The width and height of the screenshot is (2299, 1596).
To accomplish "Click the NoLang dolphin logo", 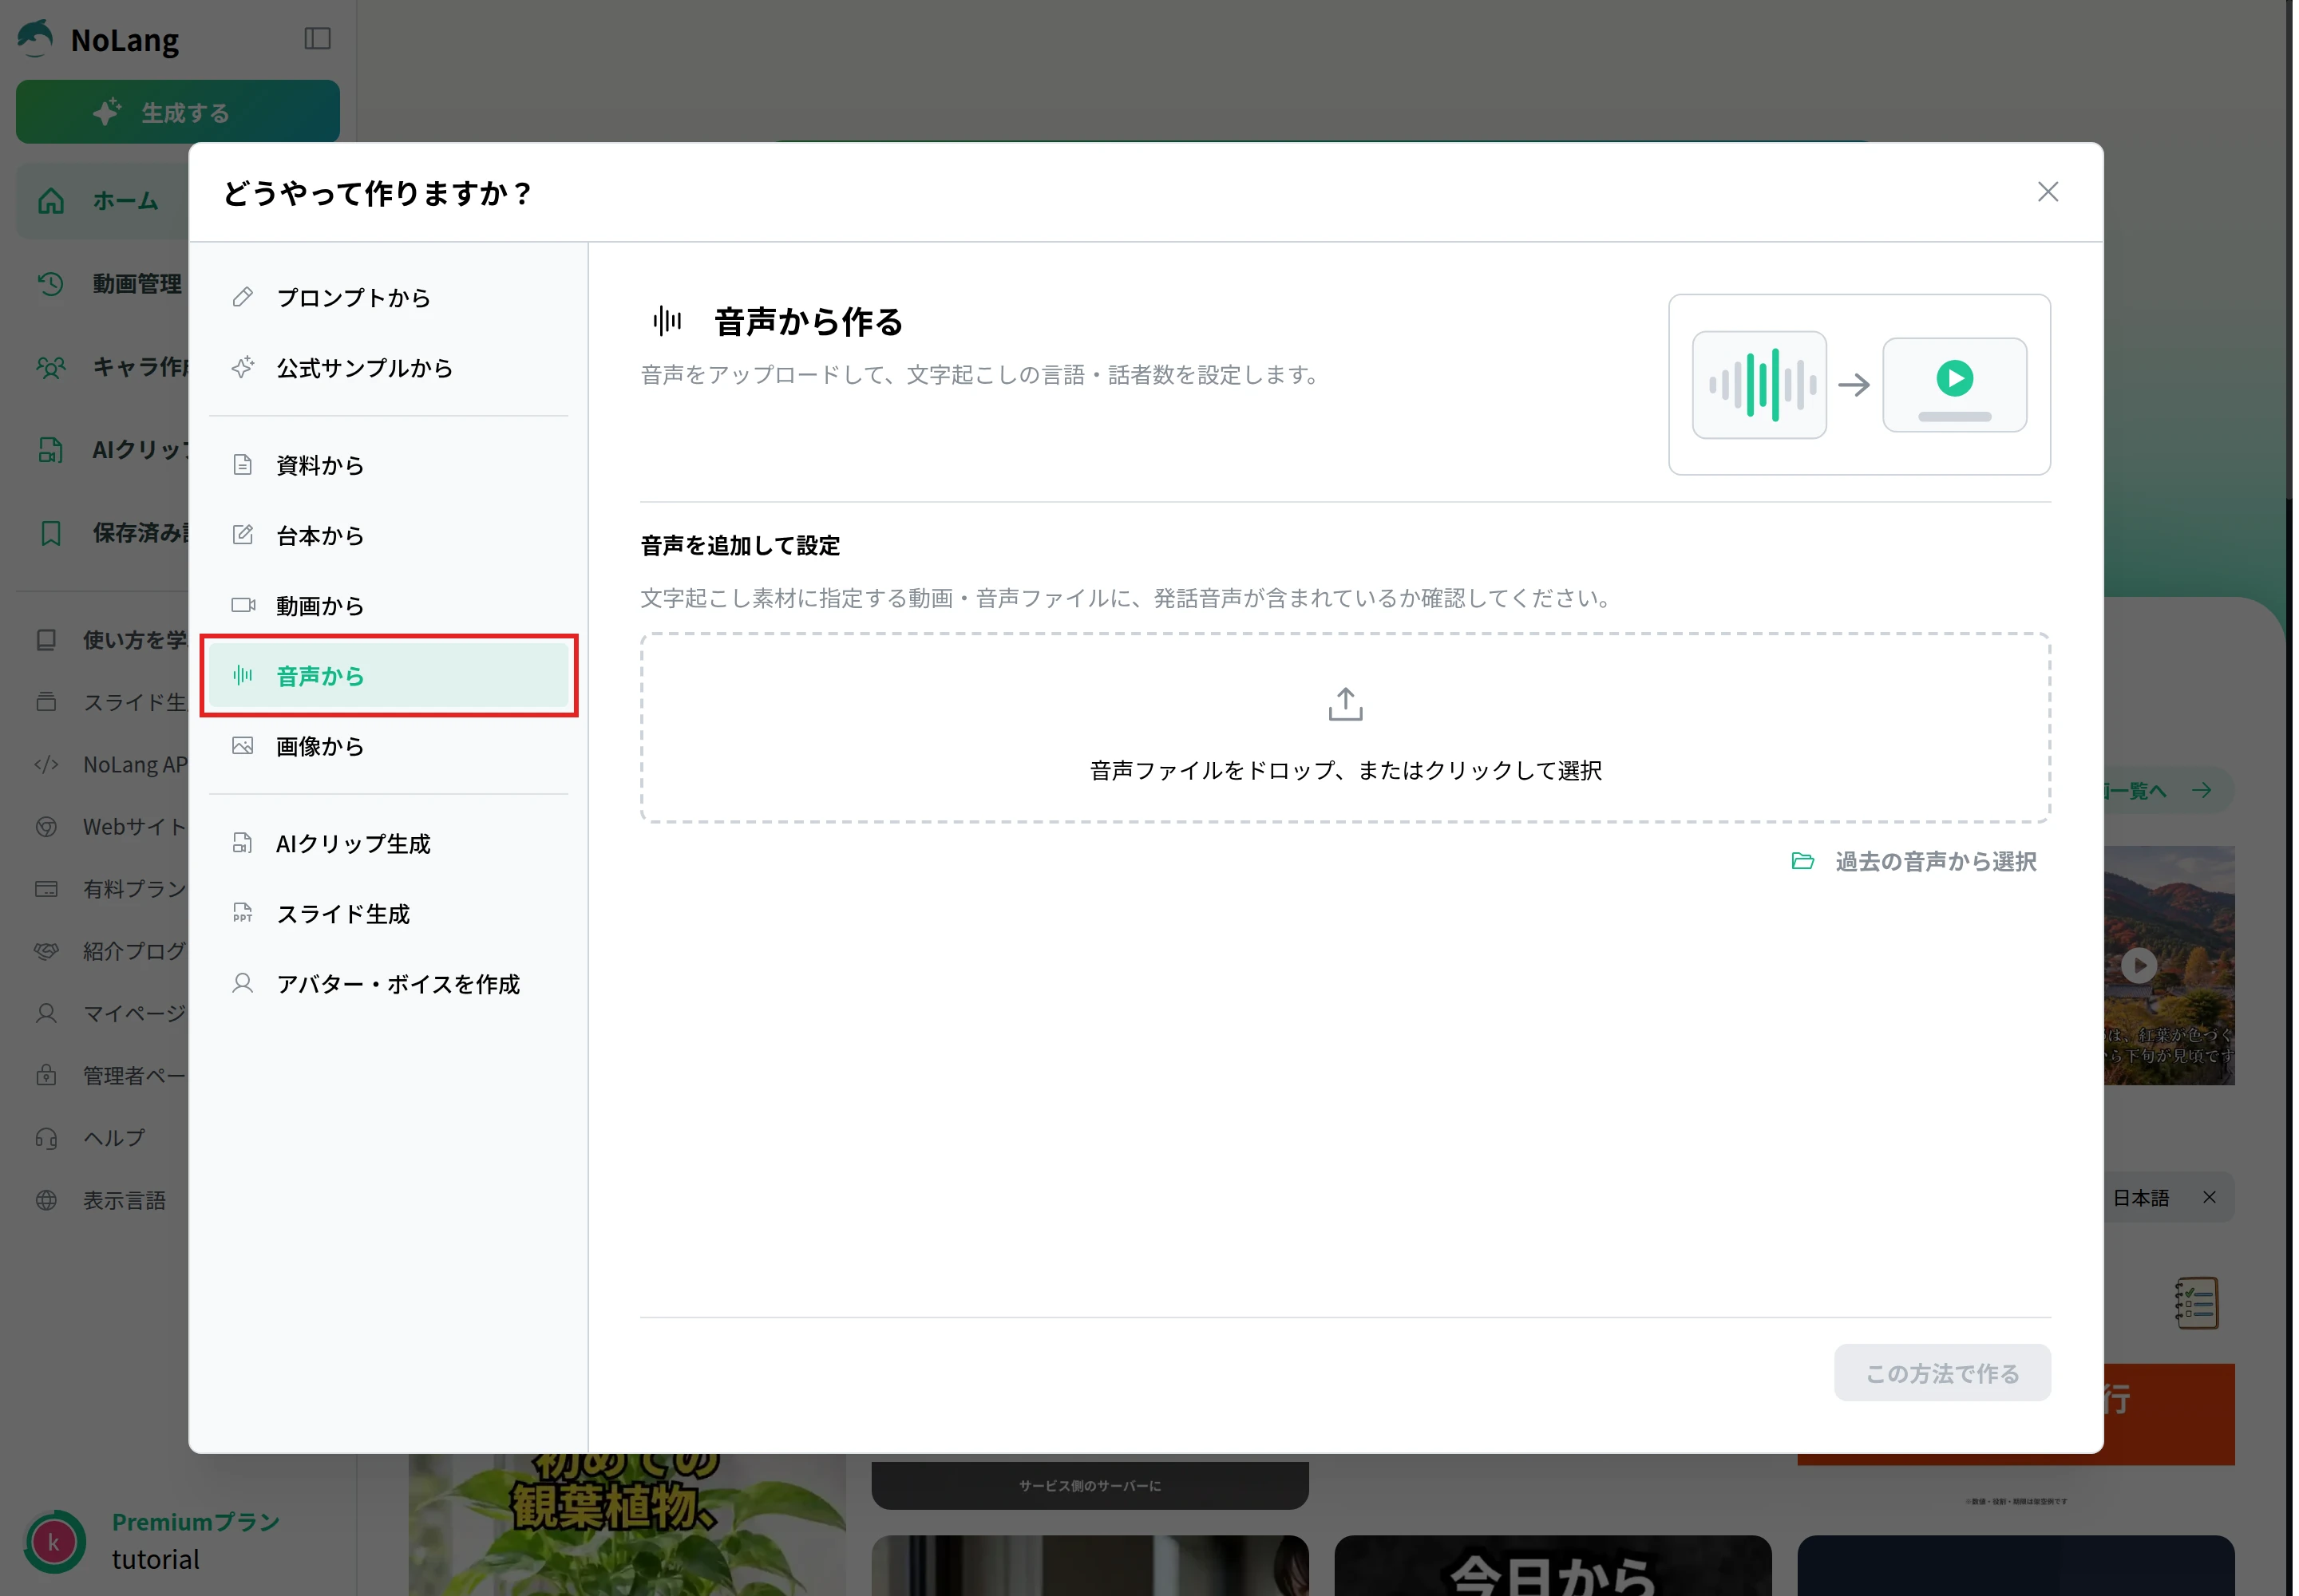I will tap(36, 38).
